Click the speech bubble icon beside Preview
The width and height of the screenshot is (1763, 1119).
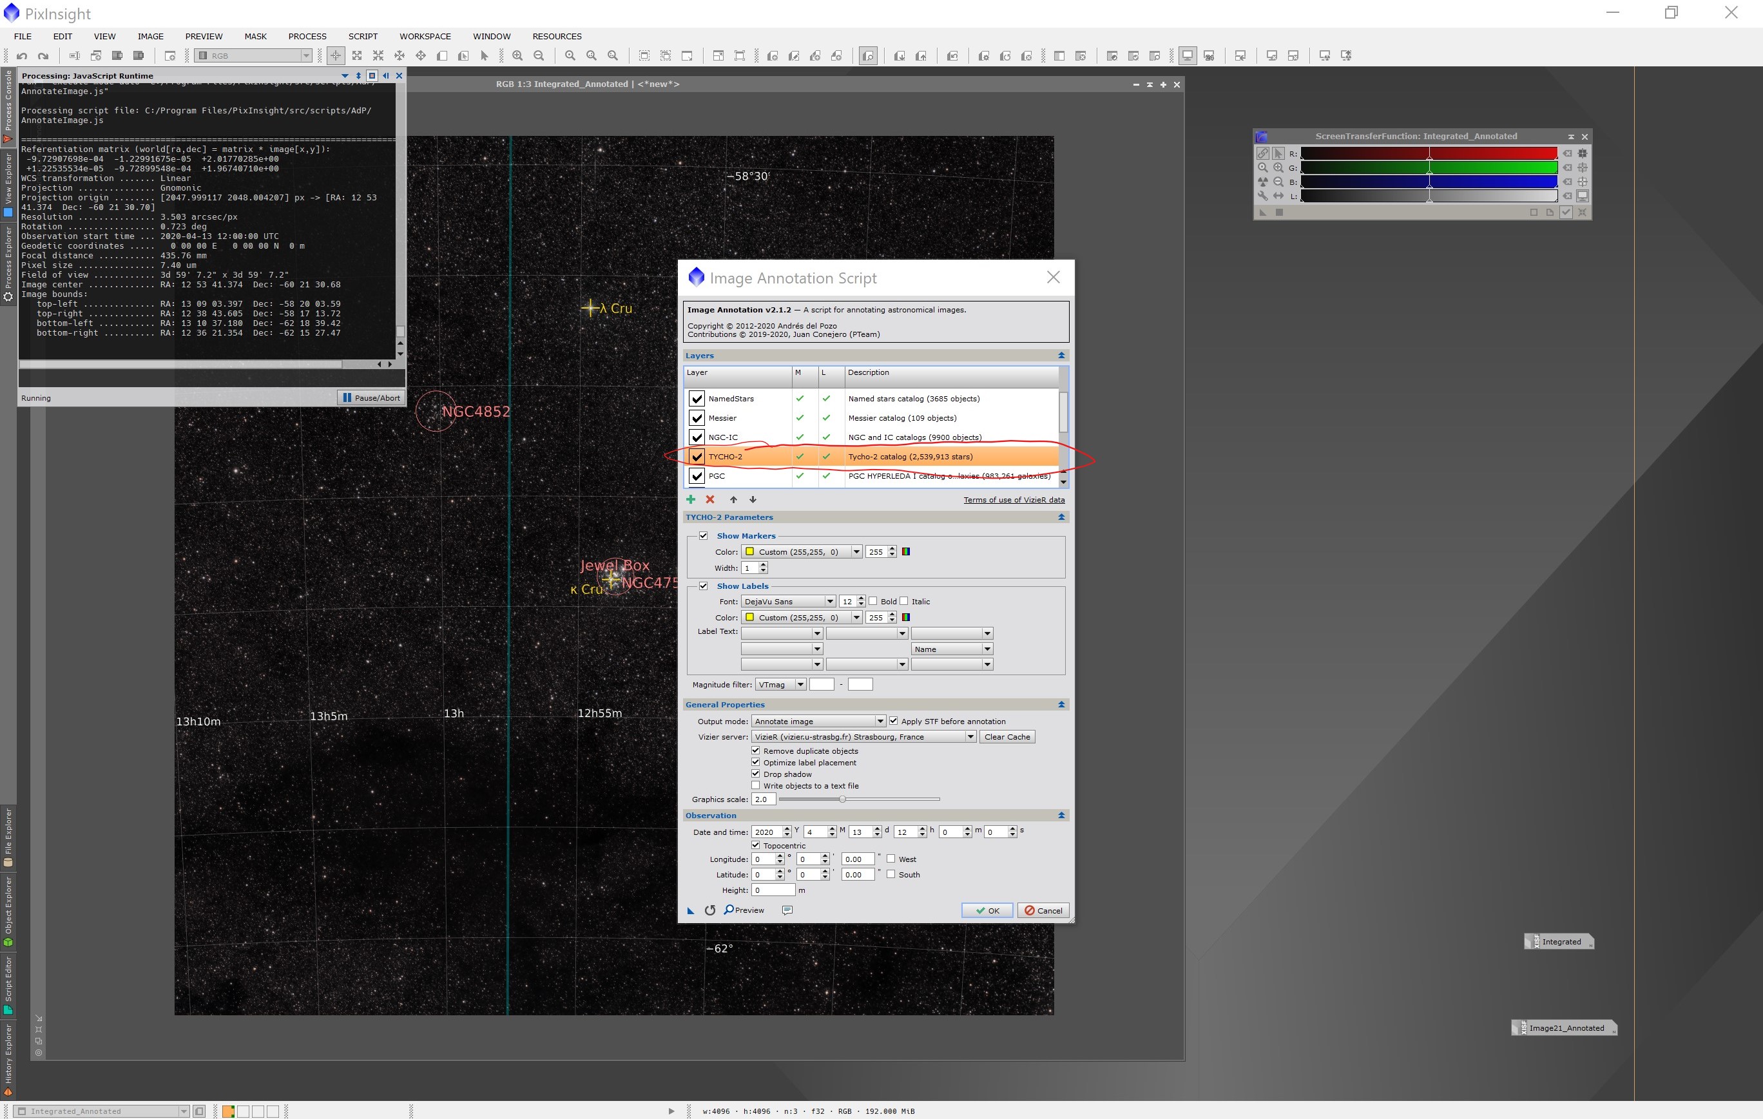[x=787, y=910]
